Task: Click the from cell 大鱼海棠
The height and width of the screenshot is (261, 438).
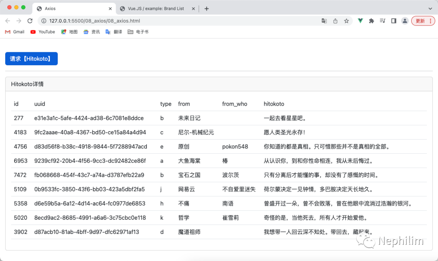Action: coord(189,161)
